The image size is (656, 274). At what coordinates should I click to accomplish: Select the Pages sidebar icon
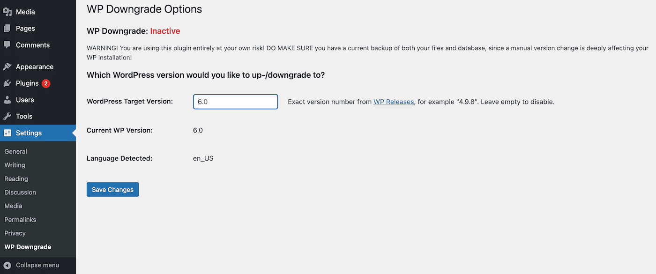[x=7, y=28]
